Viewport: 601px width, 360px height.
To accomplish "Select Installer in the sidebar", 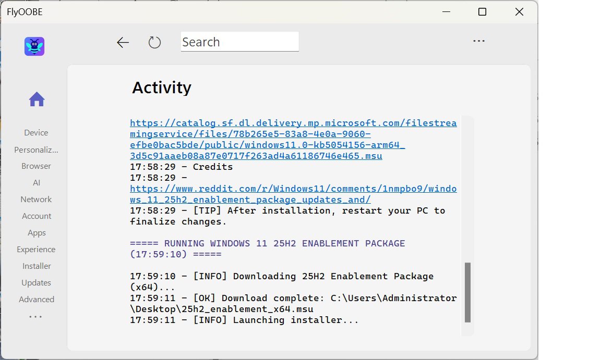I will click(x=36, y=266).
